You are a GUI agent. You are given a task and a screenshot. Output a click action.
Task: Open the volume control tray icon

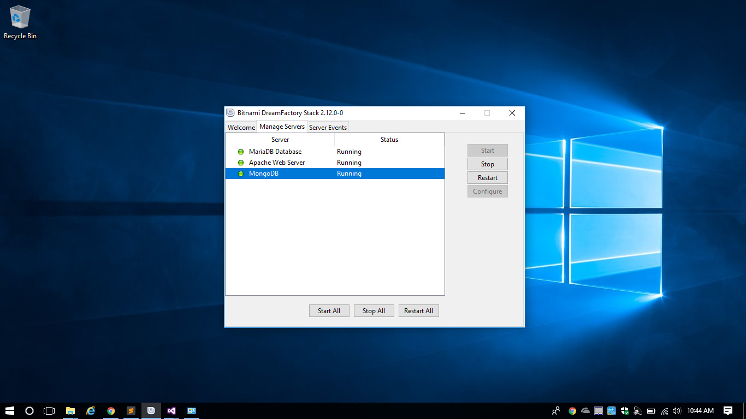[x=677, y=411]
